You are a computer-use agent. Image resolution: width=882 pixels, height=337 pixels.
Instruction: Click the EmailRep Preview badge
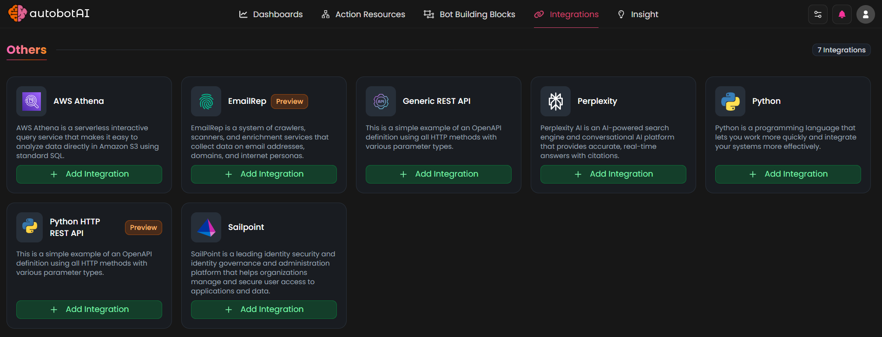coord(289,102)
